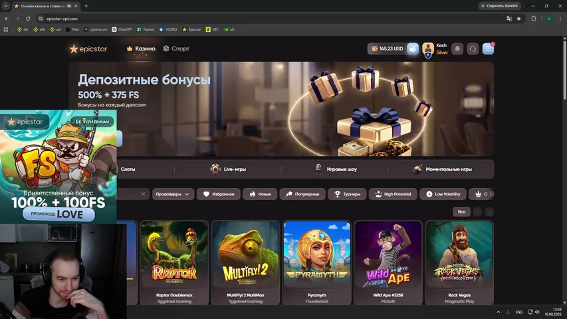This screenshot has width=567, height=319.
Task: Advance the filter chips with right chevron
Action: pyautogui.click(x=491, y=194)
